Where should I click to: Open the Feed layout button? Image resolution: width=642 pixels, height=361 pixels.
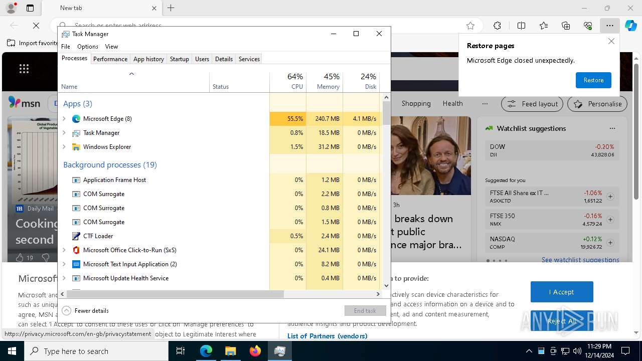(x=533, y=104)
